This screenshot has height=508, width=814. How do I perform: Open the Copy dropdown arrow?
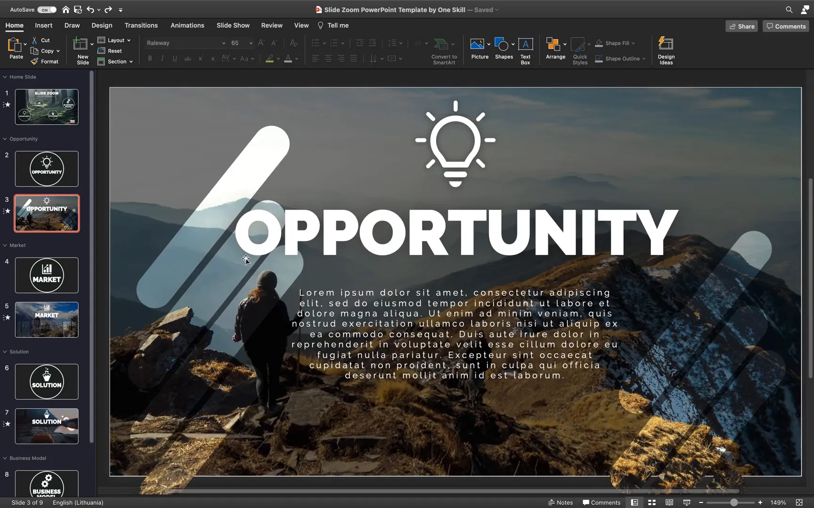pos(58,51)
